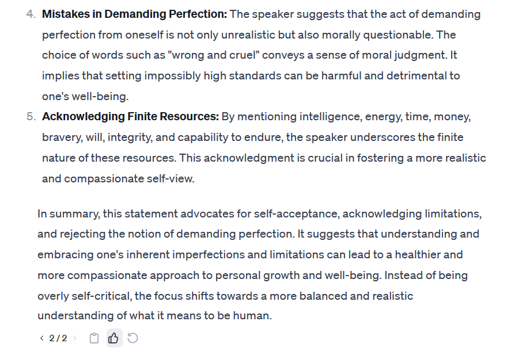Click the 'Acknowledging Finite Resources:' heading
The width and height of the screenshot is (511, 363).
(130, 117)
